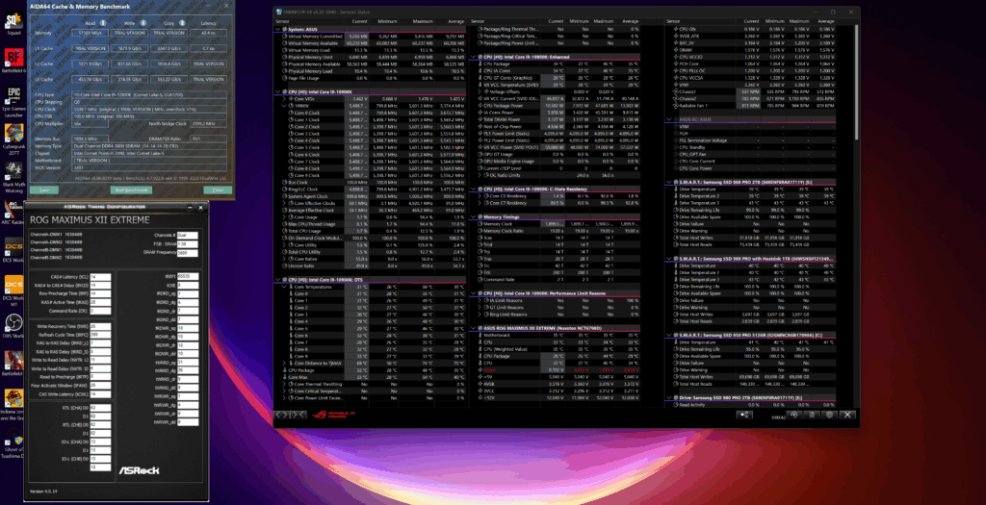Click the HWiNFO vertical scrollbar in right pane
Screen dimensions: 986x505
tap(856, 82)
